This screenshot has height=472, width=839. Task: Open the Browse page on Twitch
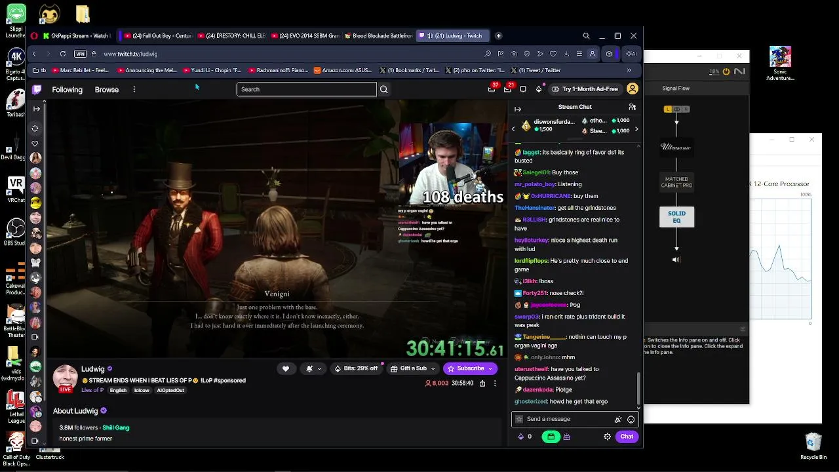point(107,90)
